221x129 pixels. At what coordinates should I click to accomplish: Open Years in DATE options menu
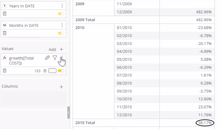(x=62, y=6)
